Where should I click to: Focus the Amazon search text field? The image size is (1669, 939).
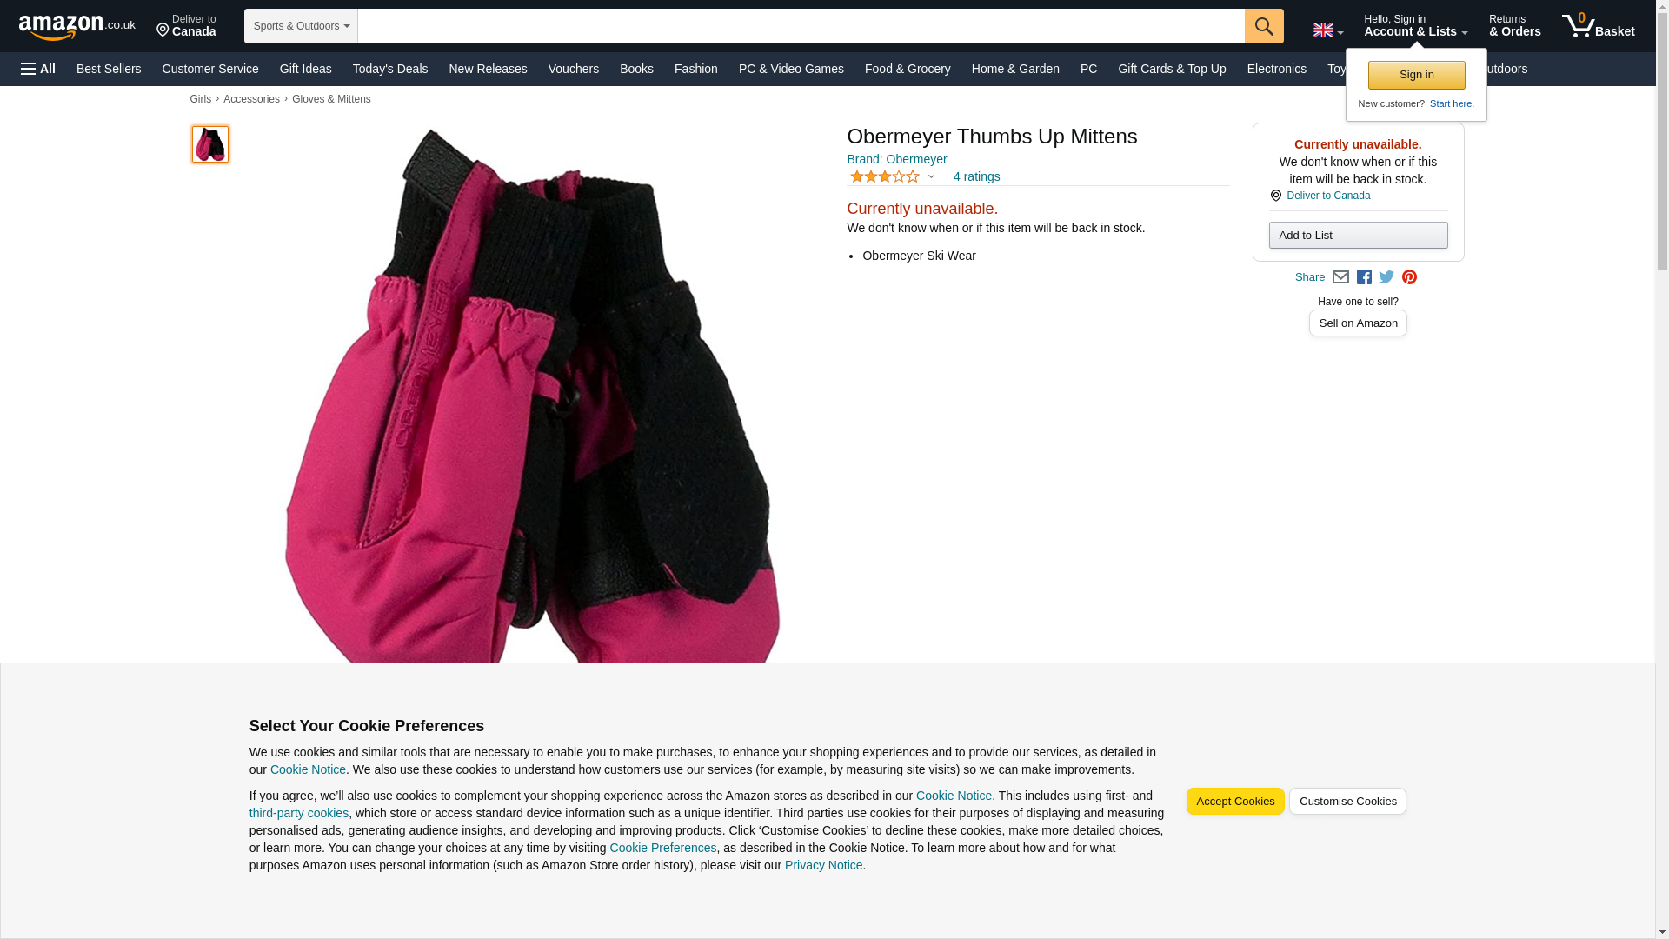point(801,26)
